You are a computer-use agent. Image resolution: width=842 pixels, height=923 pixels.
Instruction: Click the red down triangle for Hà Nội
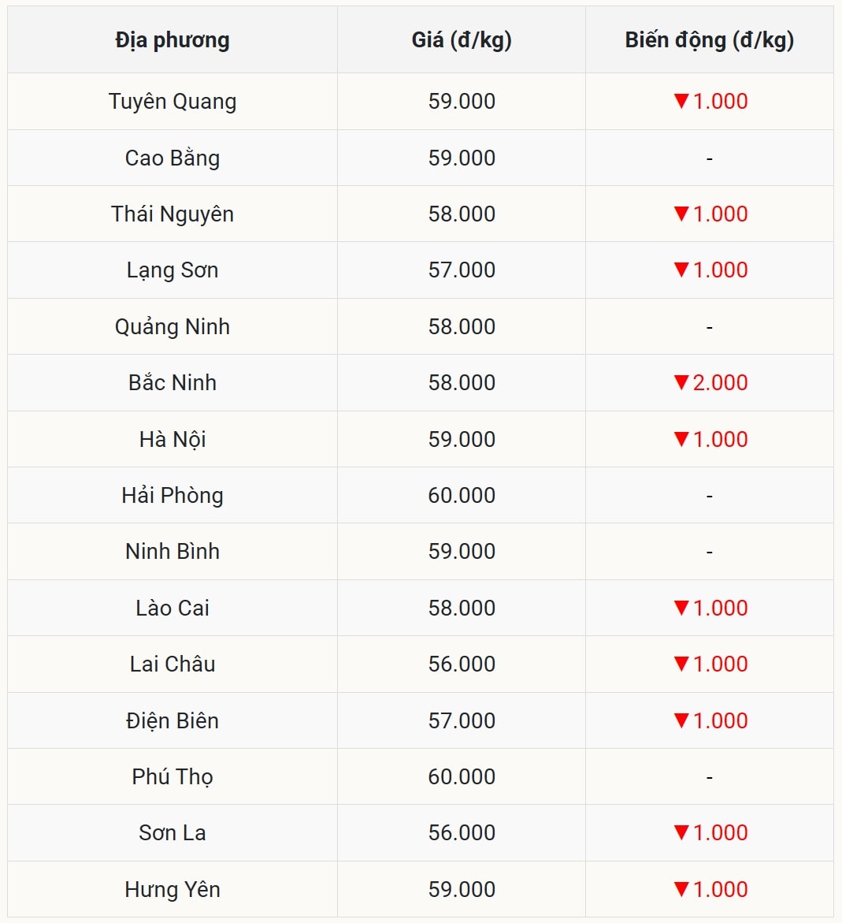(x=681, y=439)
